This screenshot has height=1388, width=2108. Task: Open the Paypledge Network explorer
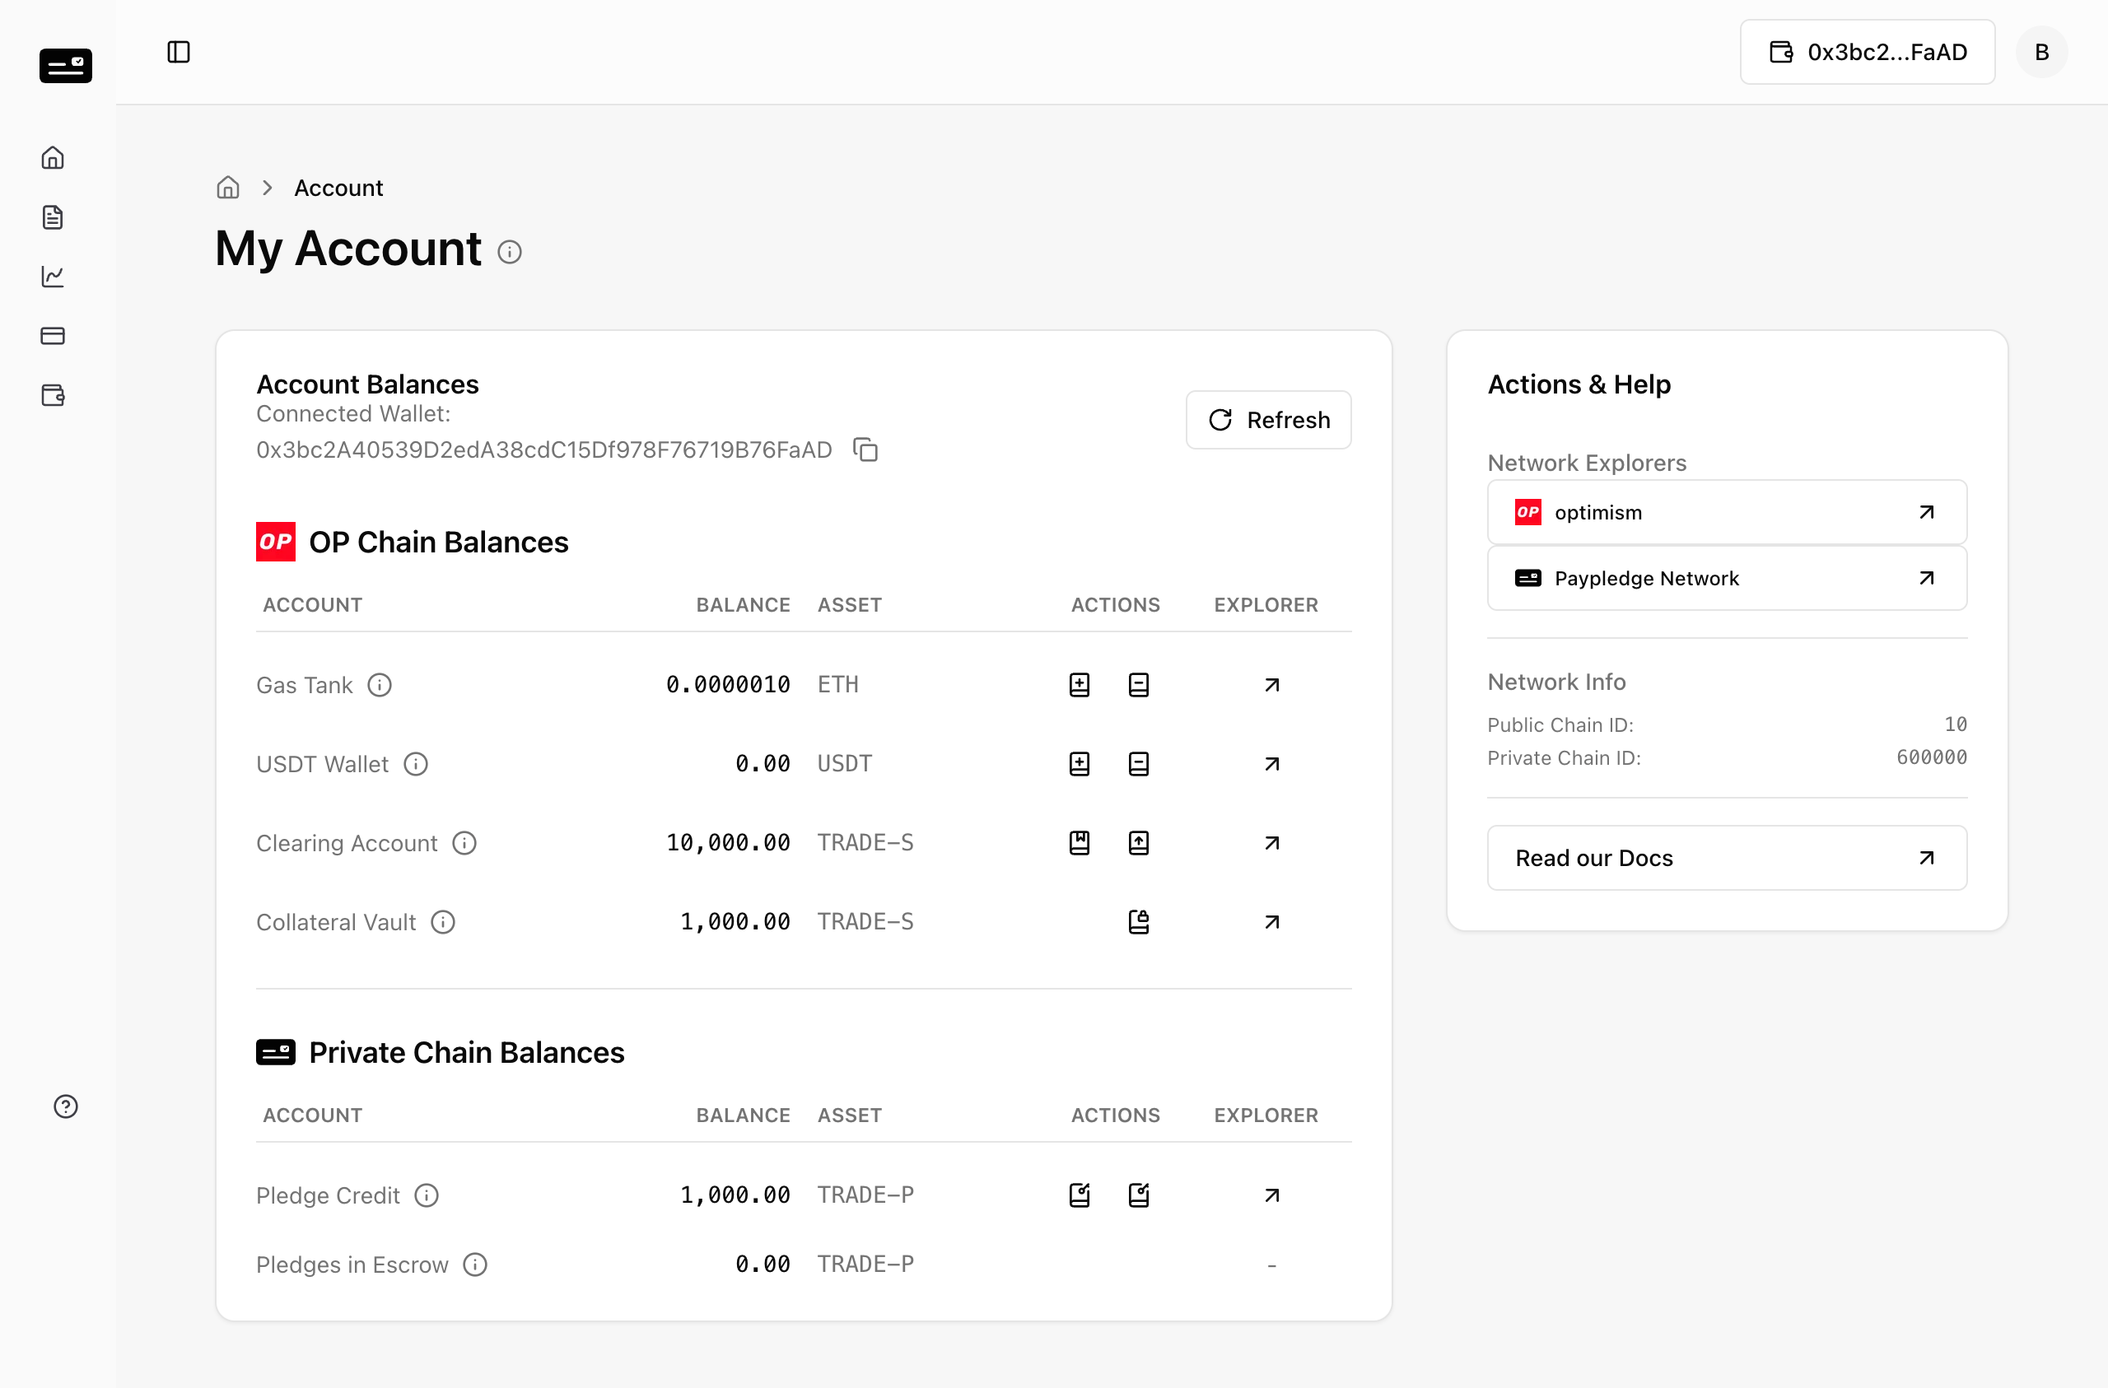(x=1727, y=578)
